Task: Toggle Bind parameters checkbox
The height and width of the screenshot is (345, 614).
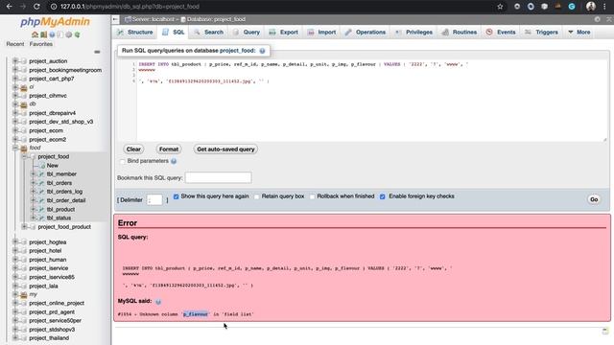Action: 123,161
